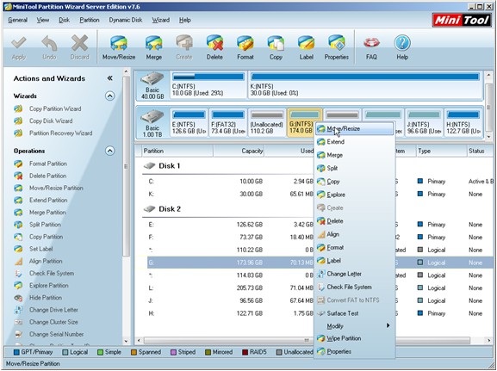Open the Help menu
The image size is (497, 371).
(x=185, y=20)
